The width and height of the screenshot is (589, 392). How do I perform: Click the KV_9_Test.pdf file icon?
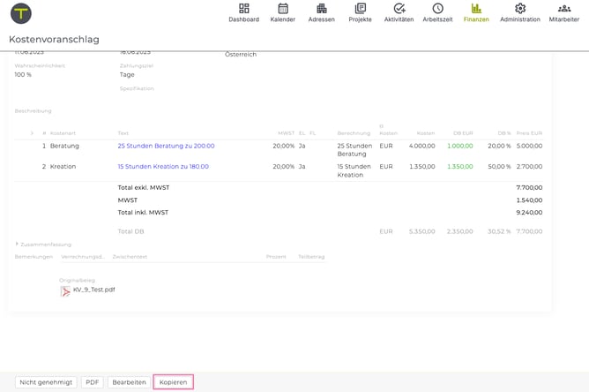(65, 290)
